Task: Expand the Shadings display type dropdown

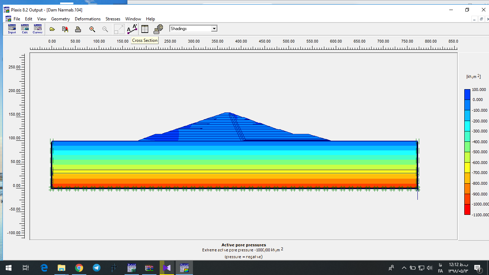Action: pyautogui.click(x=214, y=29)
